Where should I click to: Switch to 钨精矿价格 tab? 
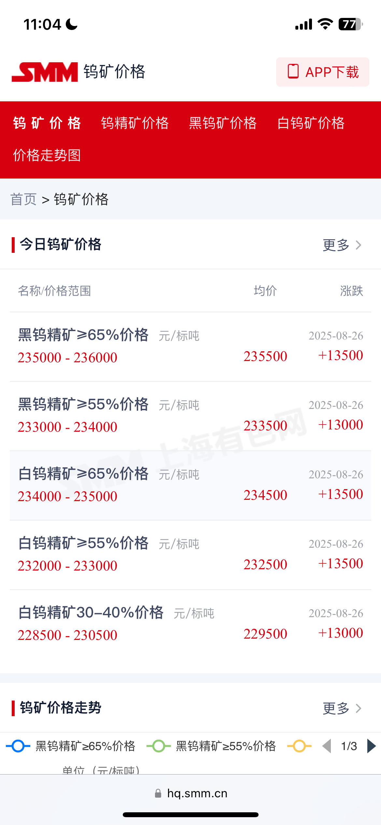coord(135,123)
